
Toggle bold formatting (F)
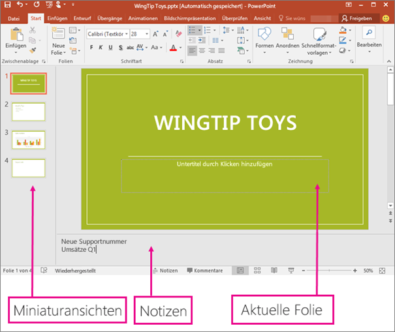[x=91, y=47]
